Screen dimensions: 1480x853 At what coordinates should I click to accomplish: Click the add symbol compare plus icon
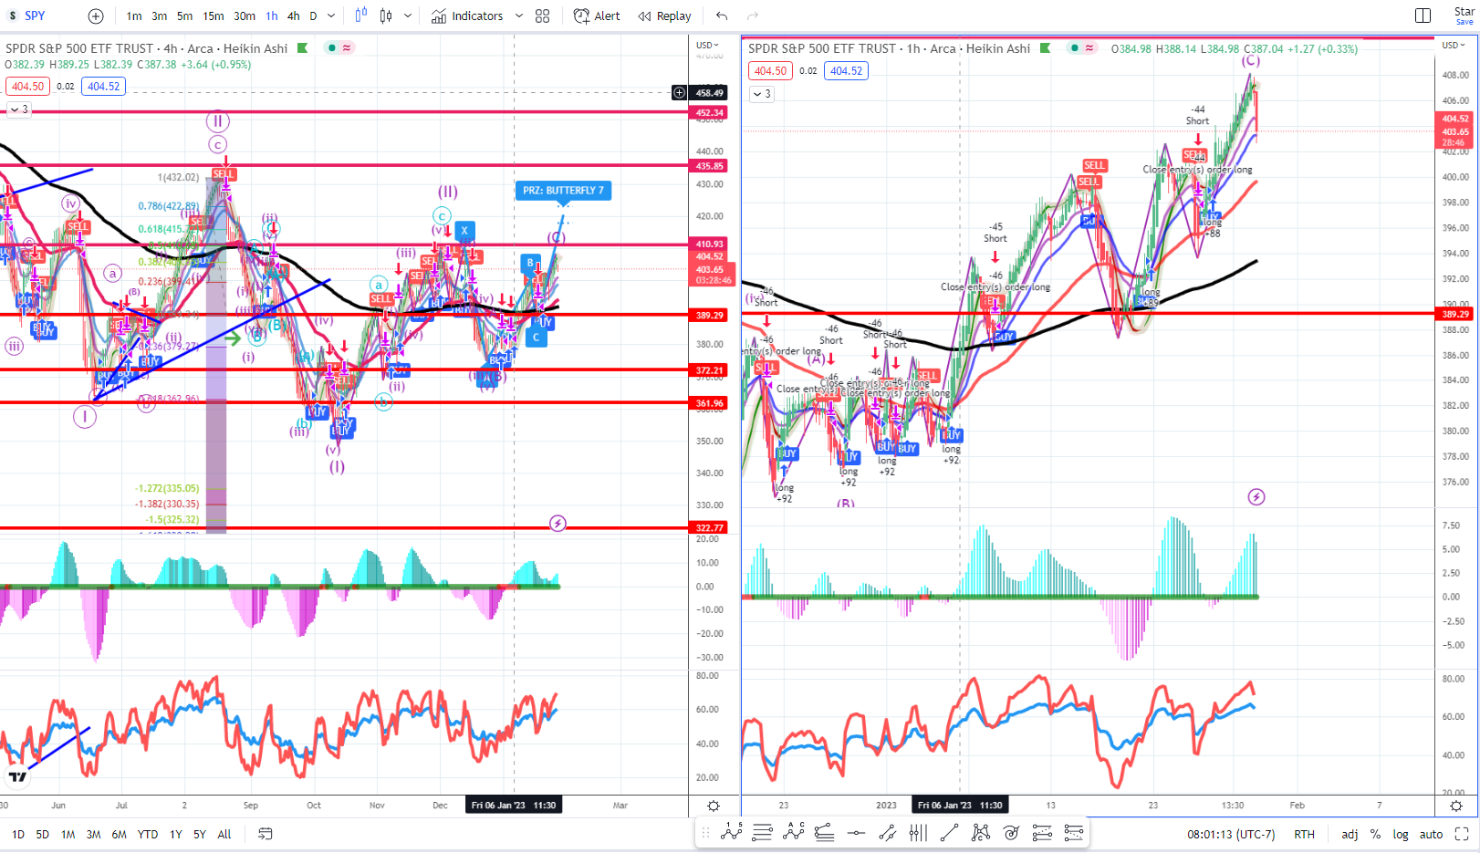click(x=96, y=16)
